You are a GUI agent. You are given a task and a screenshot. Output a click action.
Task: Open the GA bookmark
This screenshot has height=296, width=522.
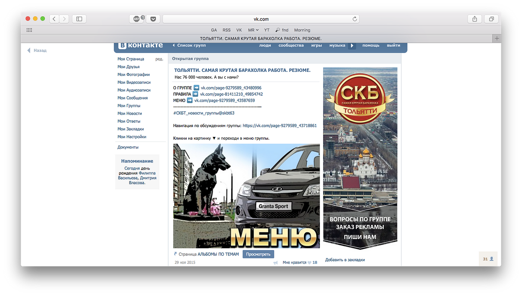pos(214,30)
